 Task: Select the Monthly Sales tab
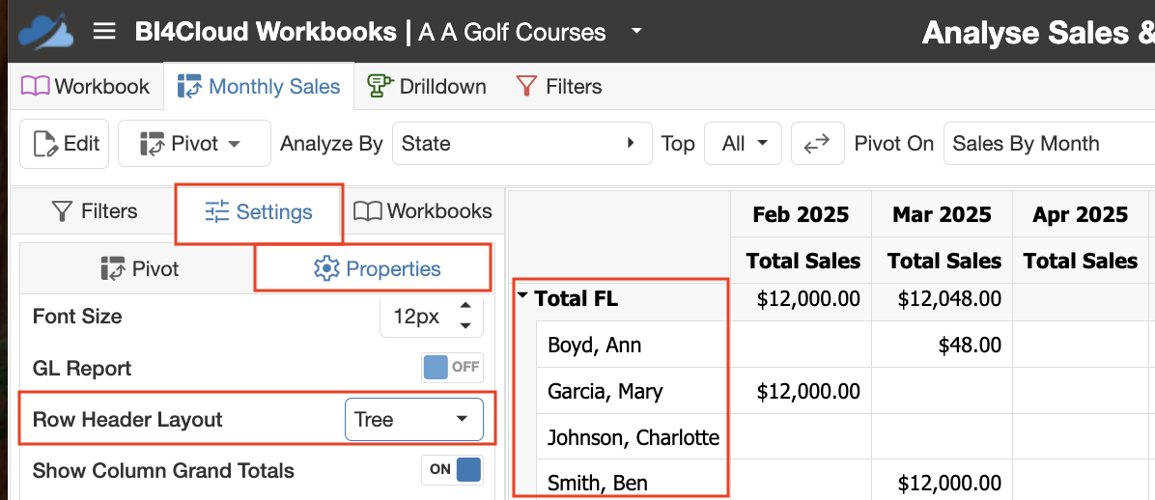[x=259, y=86]
